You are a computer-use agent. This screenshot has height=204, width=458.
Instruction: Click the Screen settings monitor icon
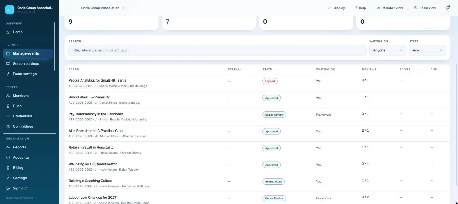8,64
